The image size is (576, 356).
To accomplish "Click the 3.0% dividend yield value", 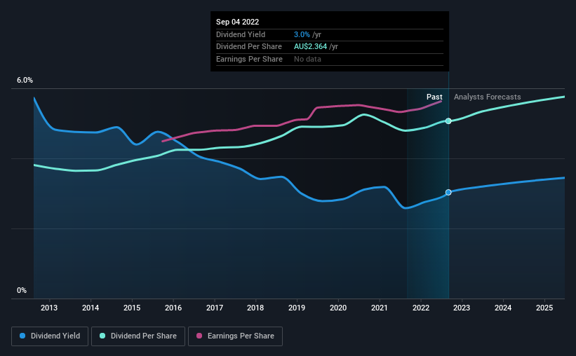I will (x=302, y=34).
